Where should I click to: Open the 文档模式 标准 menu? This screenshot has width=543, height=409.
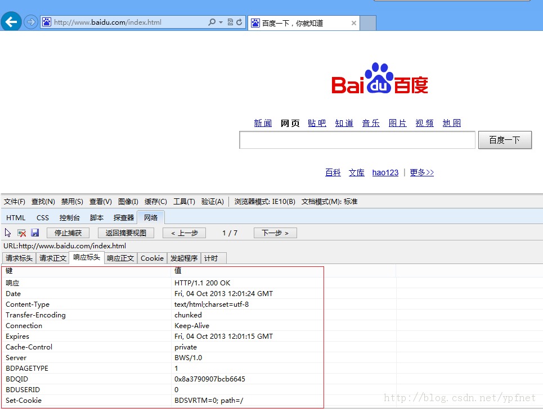[329, 202]
